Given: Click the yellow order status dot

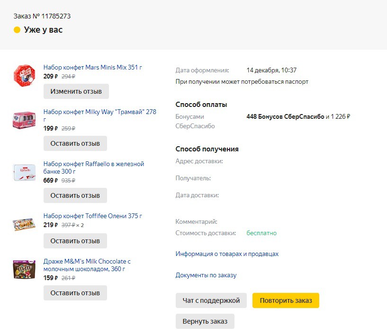Looking at the screenshot, I should [x=17, y=30].
